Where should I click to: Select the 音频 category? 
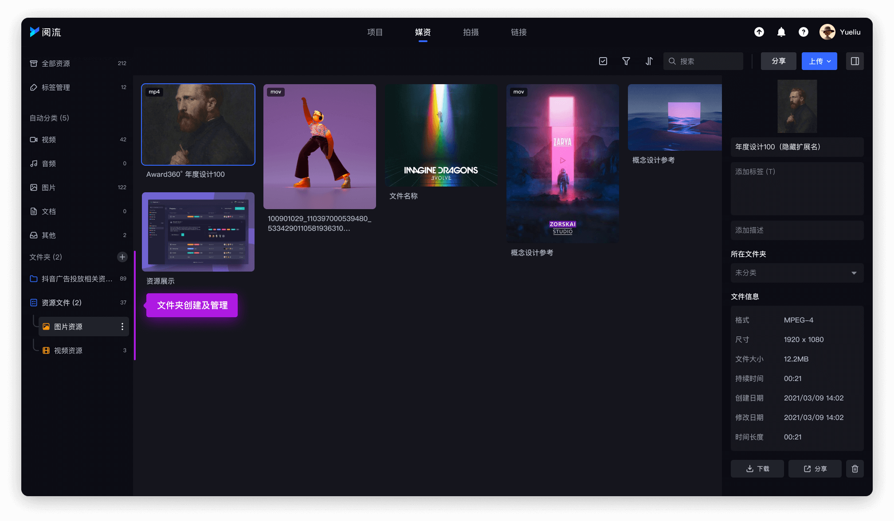78,163
